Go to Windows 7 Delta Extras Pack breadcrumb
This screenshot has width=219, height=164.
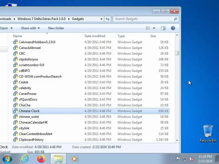pos(42,19)
